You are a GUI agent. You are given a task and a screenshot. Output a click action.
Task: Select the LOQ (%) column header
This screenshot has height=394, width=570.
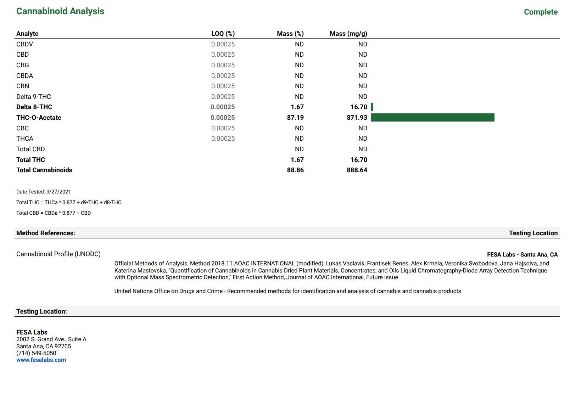[x=223, y=34]
